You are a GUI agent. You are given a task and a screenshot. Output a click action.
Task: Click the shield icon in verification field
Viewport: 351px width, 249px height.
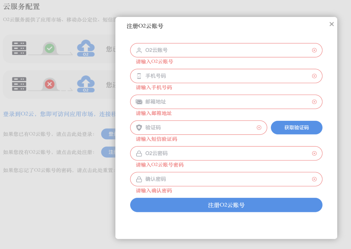coord(139,128)
